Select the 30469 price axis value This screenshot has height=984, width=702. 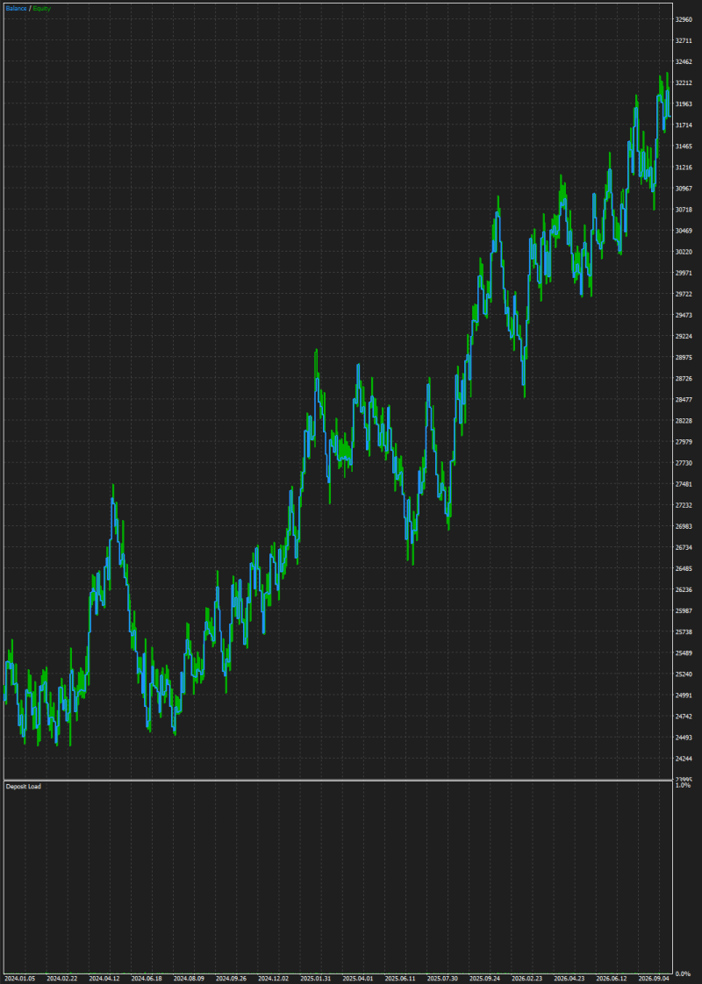(684, 231)
